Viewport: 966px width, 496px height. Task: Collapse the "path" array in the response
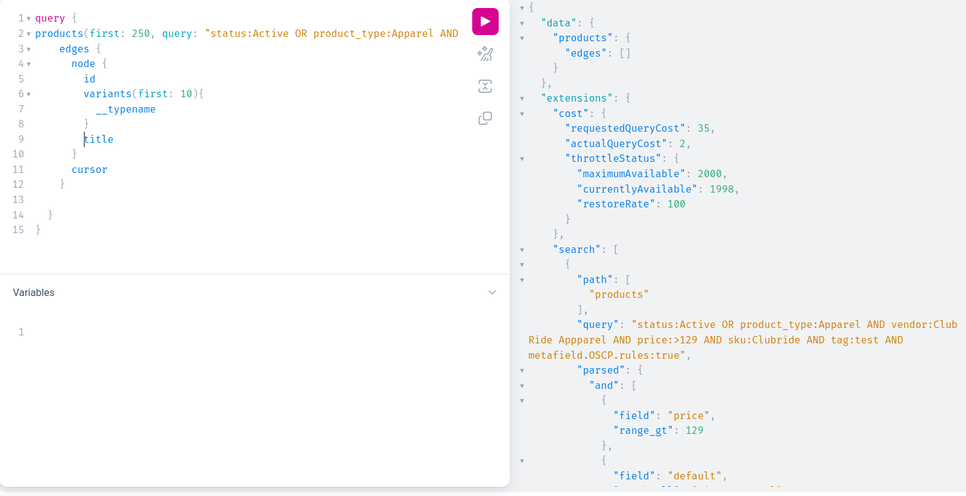coord(522,280)
